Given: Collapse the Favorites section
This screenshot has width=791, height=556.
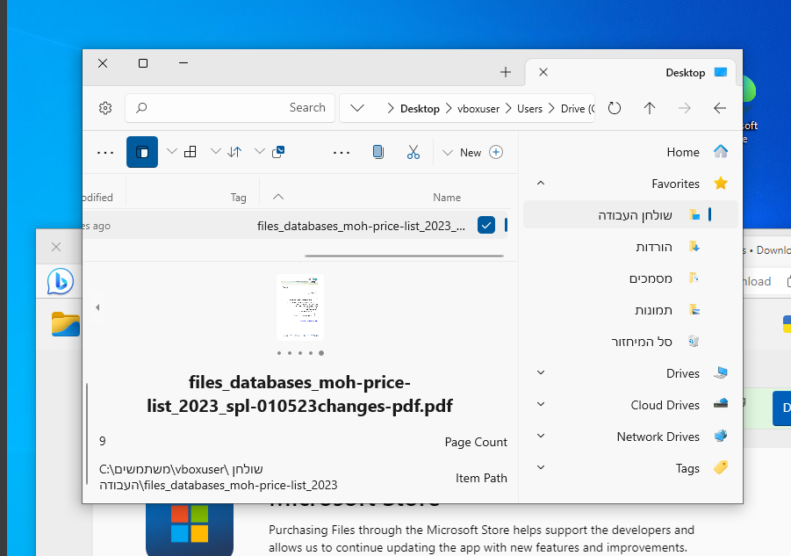Looking at the screenshot, I should [540, 183].
